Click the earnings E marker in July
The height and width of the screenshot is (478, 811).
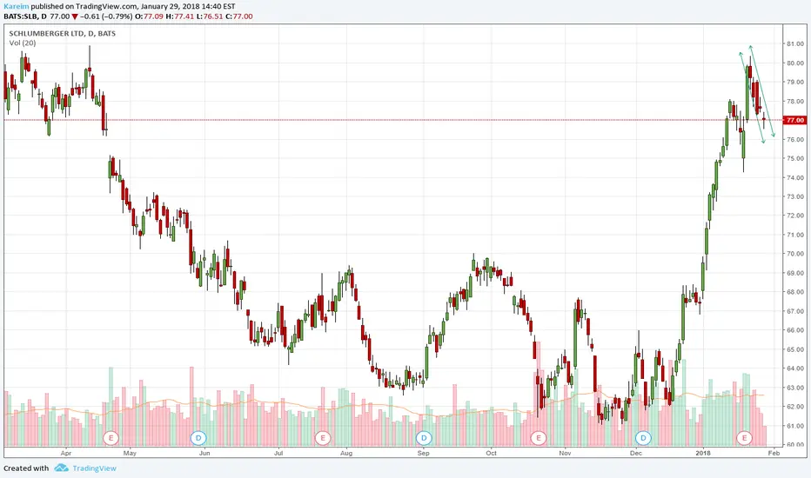coord(323,438)
